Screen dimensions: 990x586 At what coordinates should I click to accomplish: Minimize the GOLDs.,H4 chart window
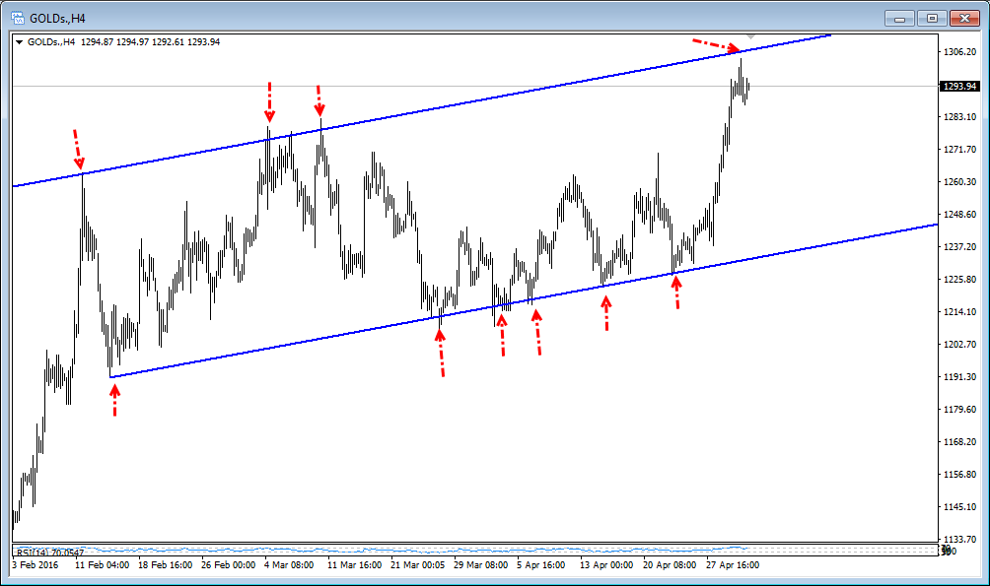coord(900,18)
